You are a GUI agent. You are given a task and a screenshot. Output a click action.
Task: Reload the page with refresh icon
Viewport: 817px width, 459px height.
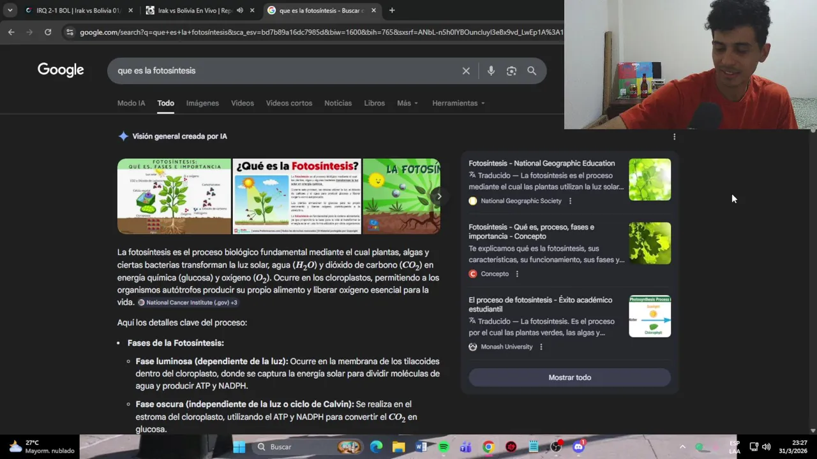tap(48, 32)
